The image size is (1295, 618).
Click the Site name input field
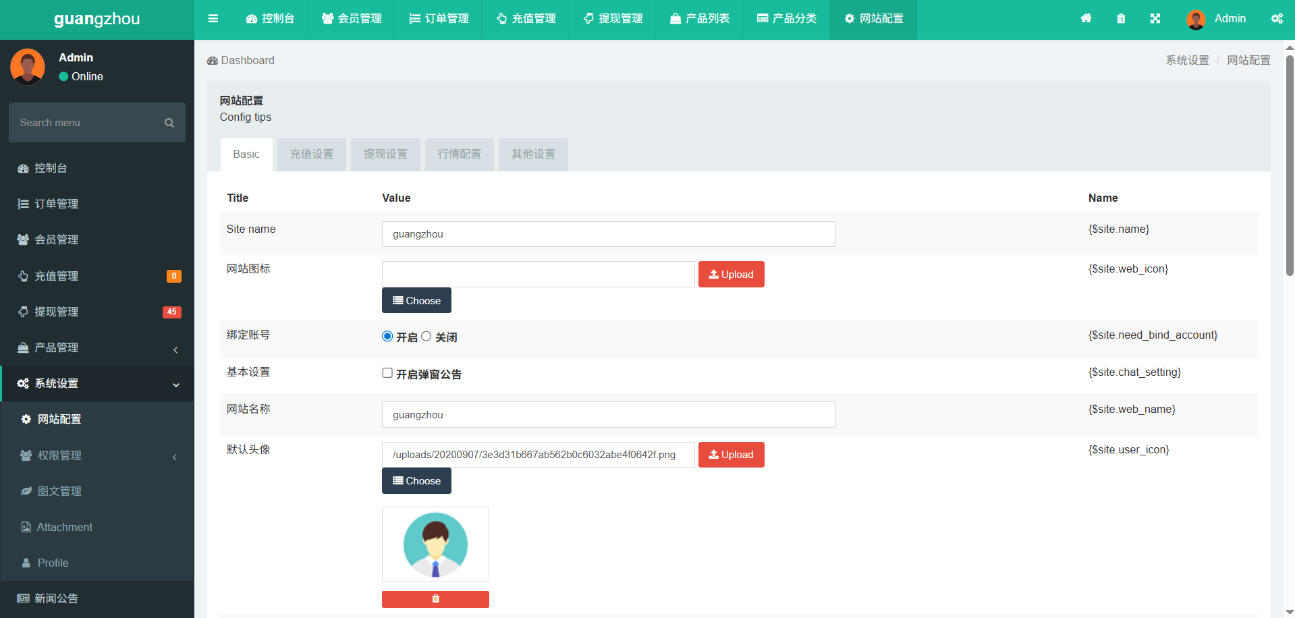[x=608, y=234]
